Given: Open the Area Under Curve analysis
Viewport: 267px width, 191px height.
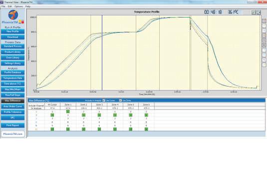Looking at the screenshot, I should coord(13,106).
